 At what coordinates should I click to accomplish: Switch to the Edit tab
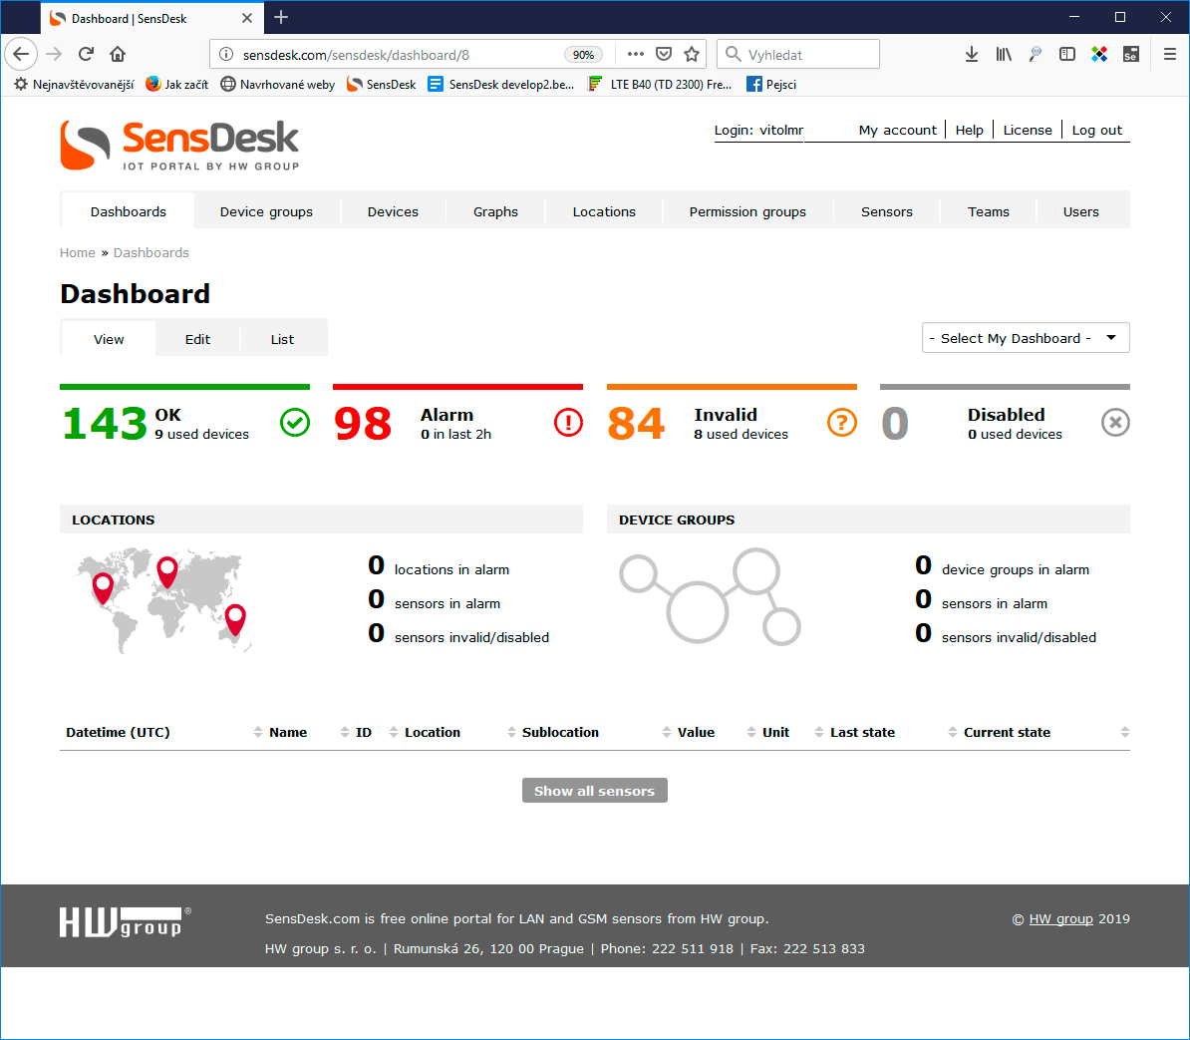[x=197, y=339]
